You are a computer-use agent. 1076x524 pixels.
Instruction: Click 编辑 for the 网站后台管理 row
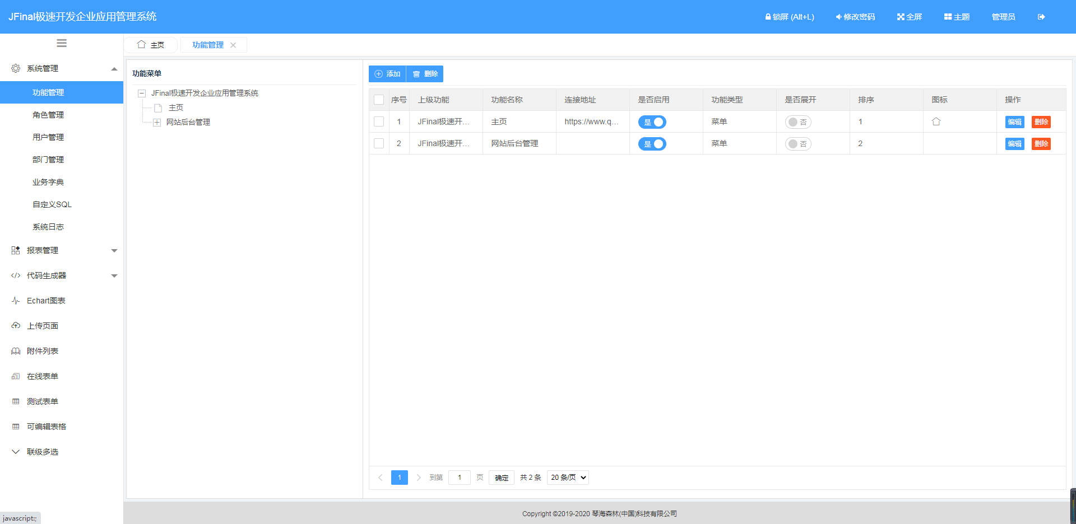[1014, 144]
